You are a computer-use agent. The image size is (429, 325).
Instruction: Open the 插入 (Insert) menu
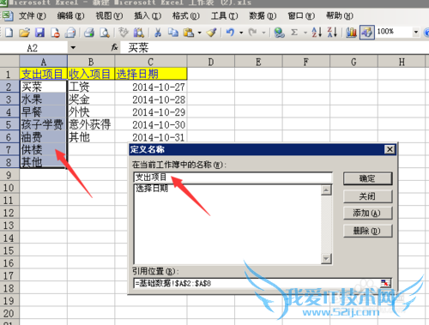click(x=148, y=15)
